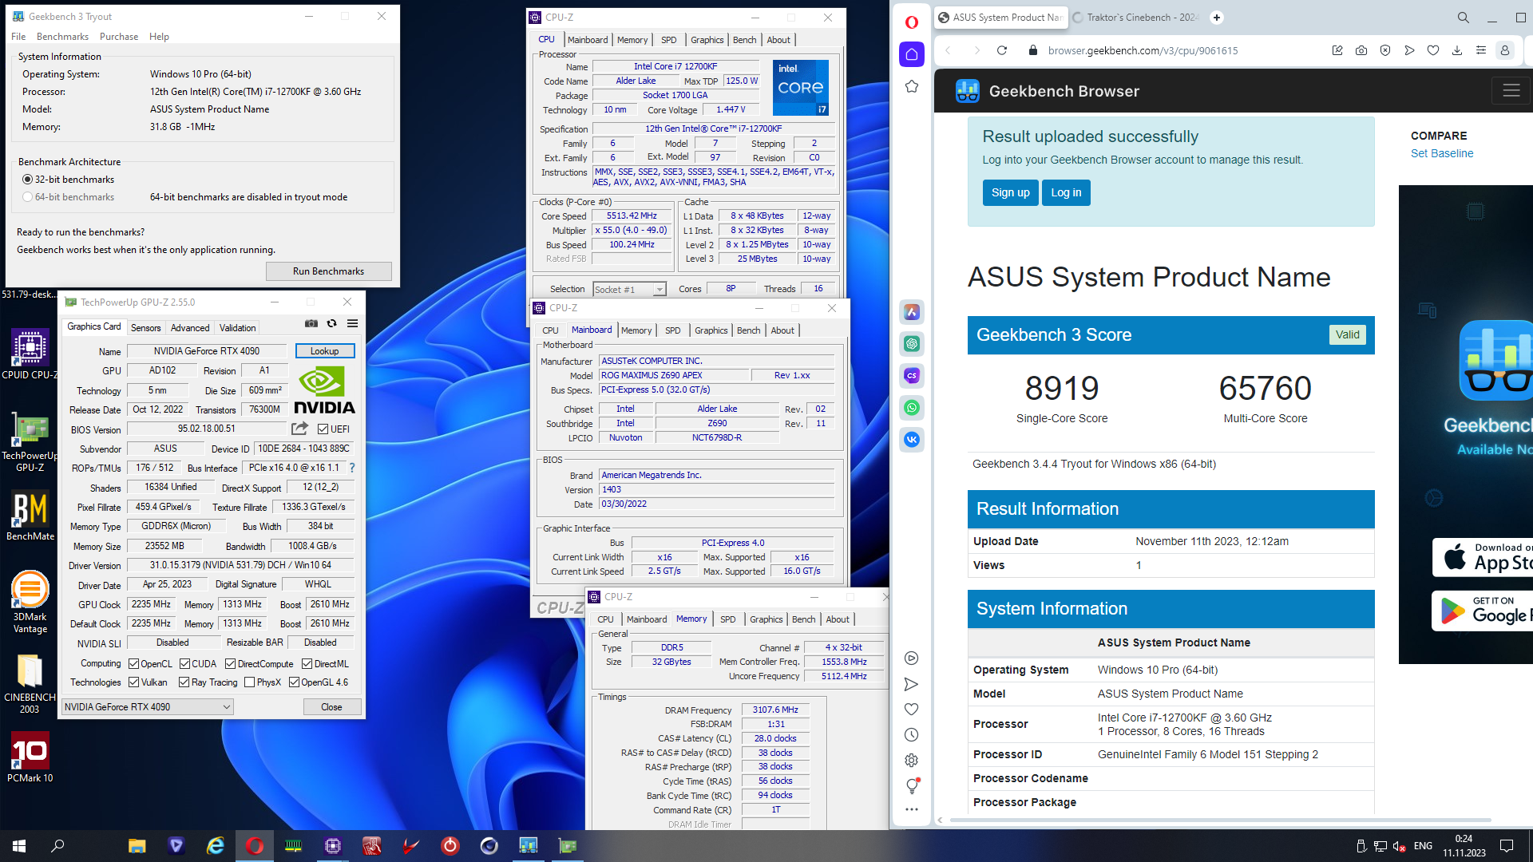Open CPUID CPU-Z desktop shortcut
Image resolution: width=1533 pixels, height=862 pixels.
click(x=30, y=355)
